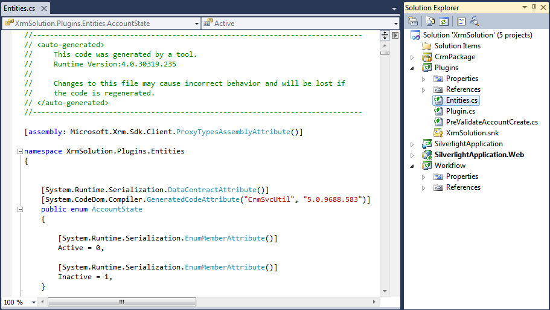550x310 pixels.
Task: Click the "5.0.9688.583" version string
Action: point(333,200)
